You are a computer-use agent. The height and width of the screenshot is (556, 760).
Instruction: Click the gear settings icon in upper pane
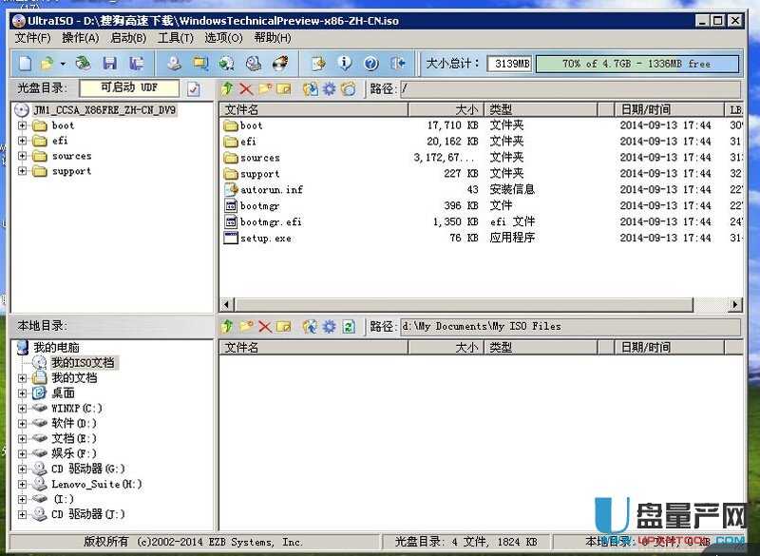click(329, 88)
